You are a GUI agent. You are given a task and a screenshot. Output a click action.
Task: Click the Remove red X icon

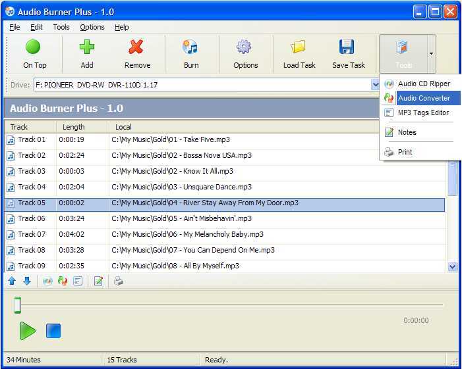[136, 47]
